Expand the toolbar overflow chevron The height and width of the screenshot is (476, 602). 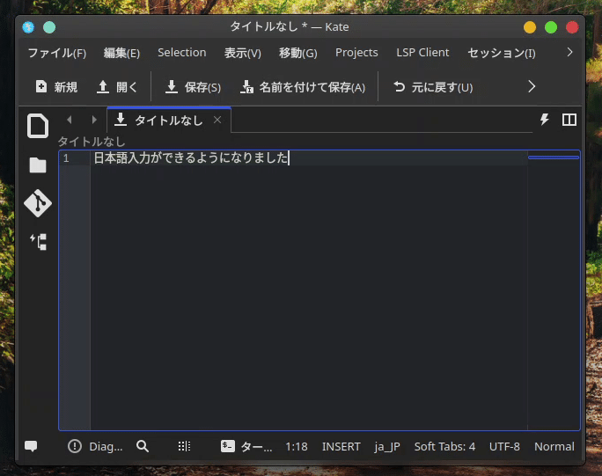[x=532, y=87]
